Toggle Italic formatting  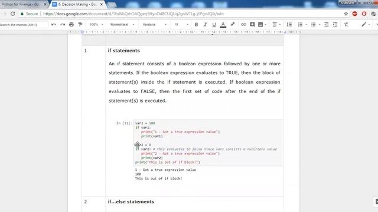point(205,25)
